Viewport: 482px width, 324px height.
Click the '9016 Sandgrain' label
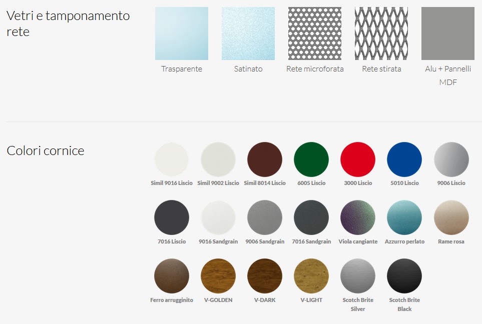(218, 241)
